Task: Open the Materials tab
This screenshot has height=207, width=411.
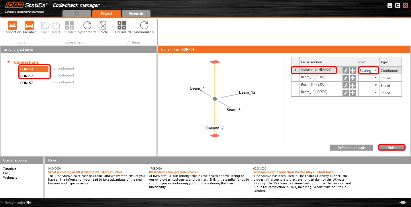Action: (136, 13)
